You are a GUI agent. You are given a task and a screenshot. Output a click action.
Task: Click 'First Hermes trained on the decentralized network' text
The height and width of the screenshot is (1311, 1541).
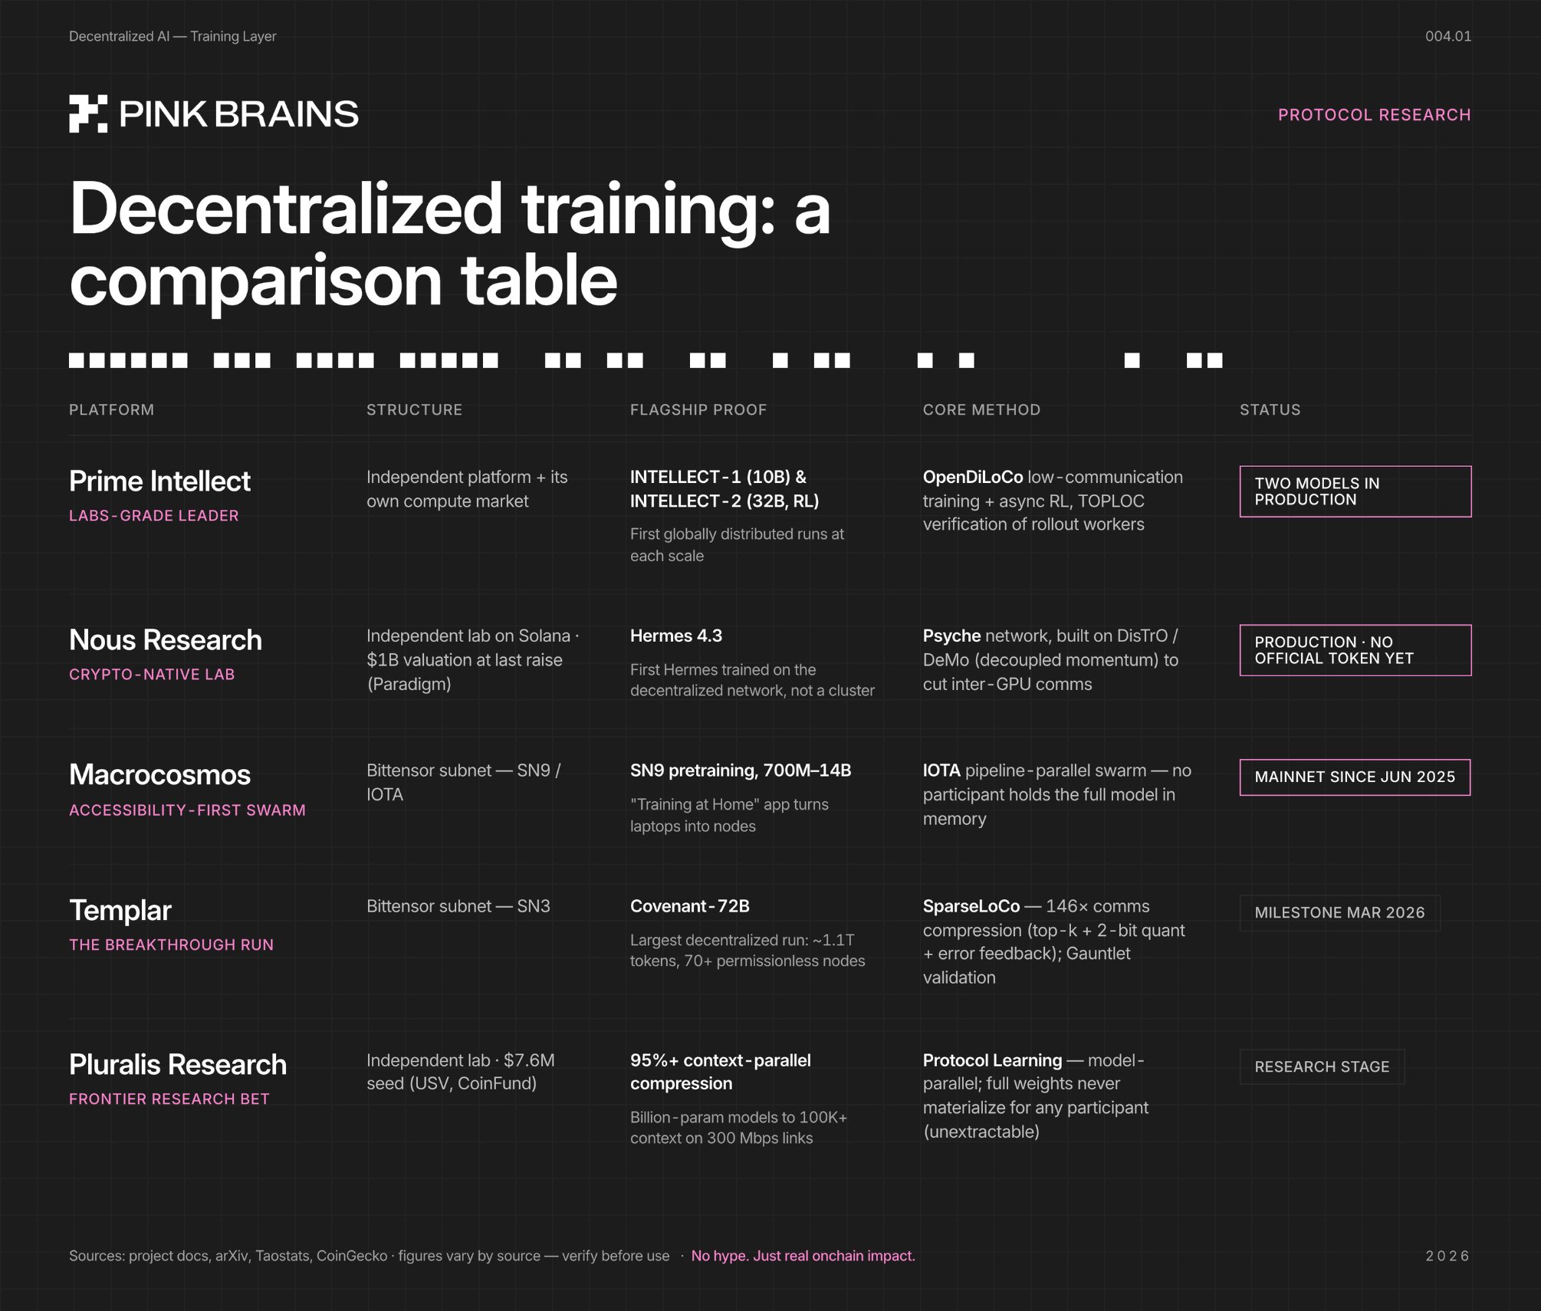[752, 680]
